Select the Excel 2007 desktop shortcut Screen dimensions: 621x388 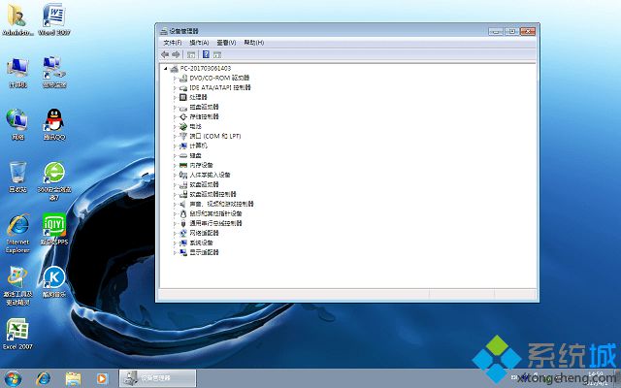click(17, 334)
